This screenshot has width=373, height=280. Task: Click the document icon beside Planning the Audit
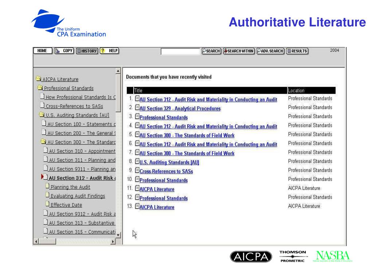point(48,186)
